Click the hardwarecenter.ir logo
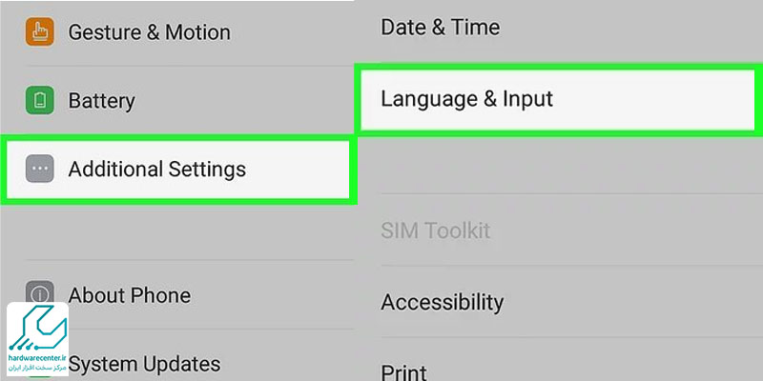This screenshot has height=381, width=763. pos(37,339)
